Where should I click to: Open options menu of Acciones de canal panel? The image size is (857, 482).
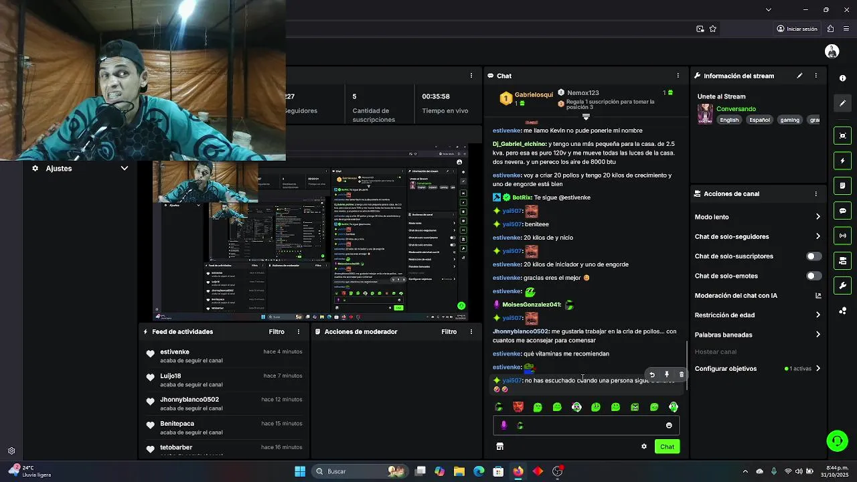click(x=815, y=193)
